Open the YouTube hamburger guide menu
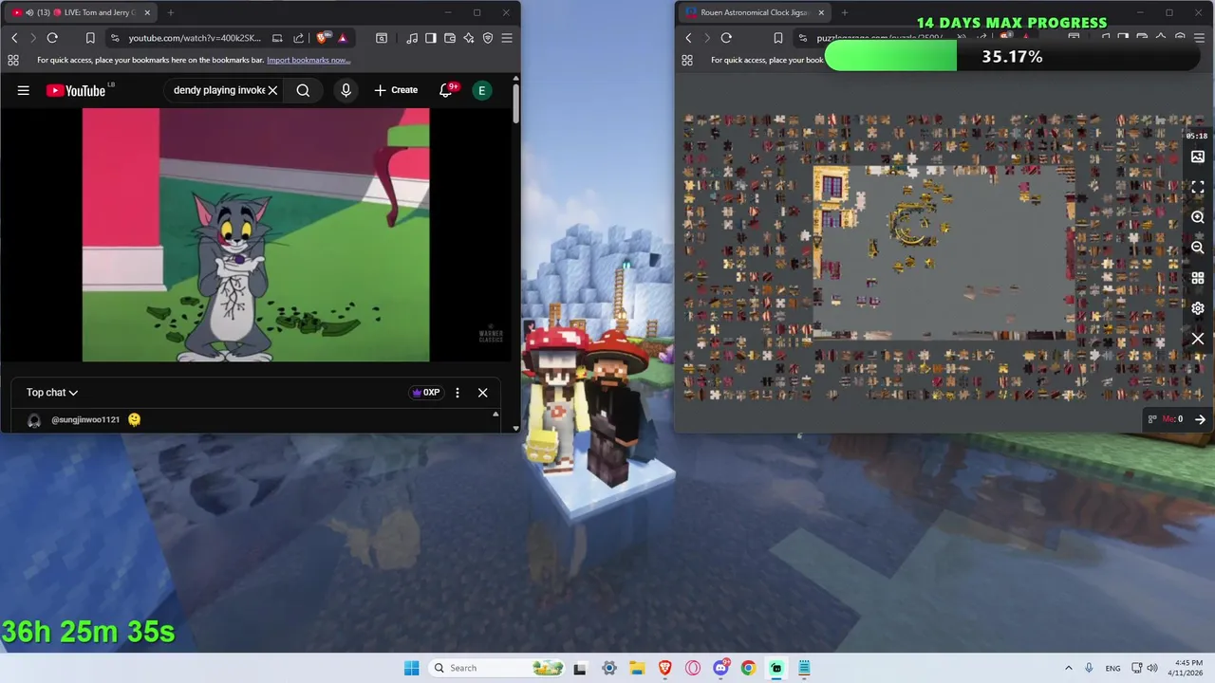Viewport: 1215px width, 683px height. (23, 90)
